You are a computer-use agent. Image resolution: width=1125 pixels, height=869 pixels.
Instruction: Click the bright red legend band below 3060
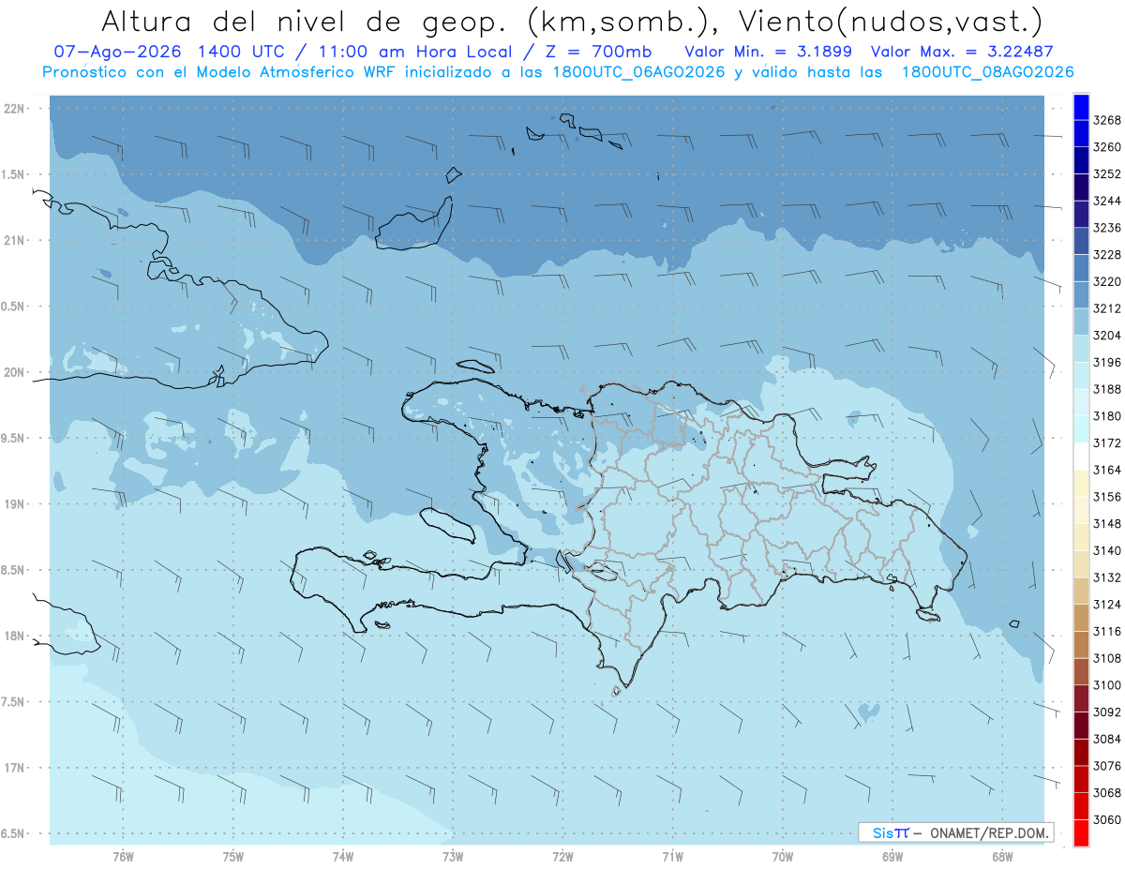pos(1081,832)
